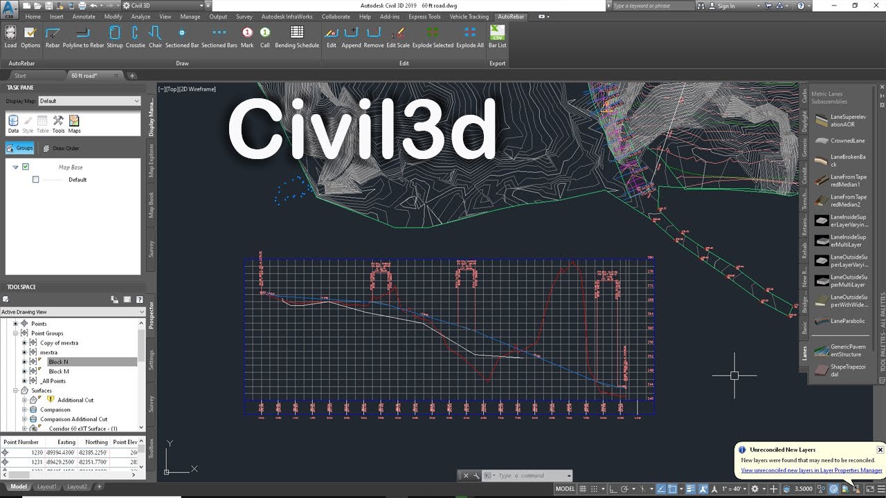The width and height of the screenshot is (886, 498).
Task: Click the Load AutoRebar icon
Action: click(x=10, y=37)
